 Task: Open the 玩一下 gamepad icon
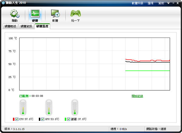tap(76, 15)
